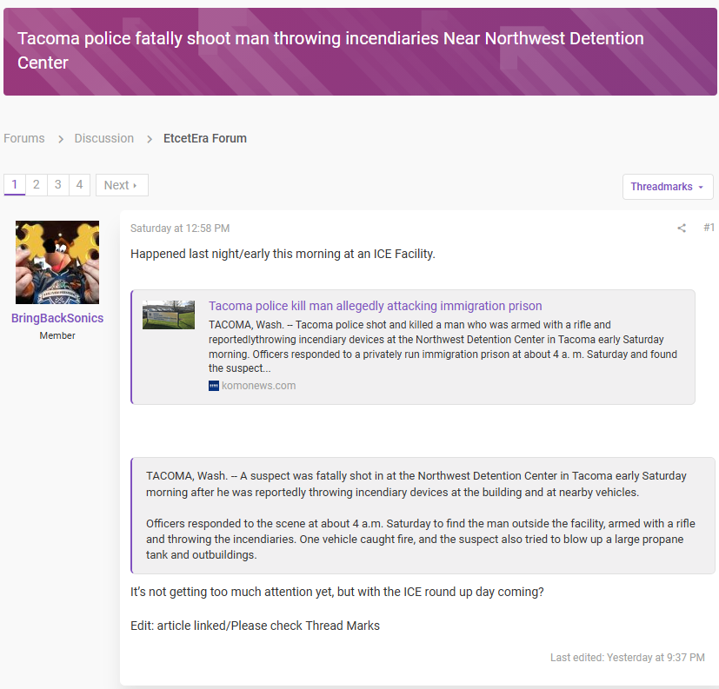The image size is (719, 689).
Task: Click the thread title in purple banner
Action: tap(330, 50)
